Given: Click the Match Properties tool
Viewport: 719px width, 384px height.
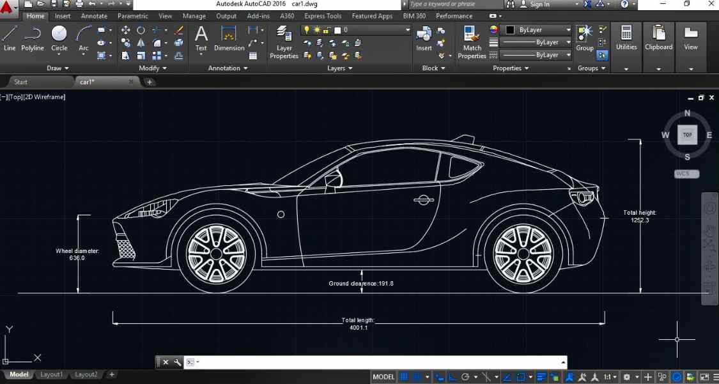Looking at the screenshot, I should click(472, 42).
